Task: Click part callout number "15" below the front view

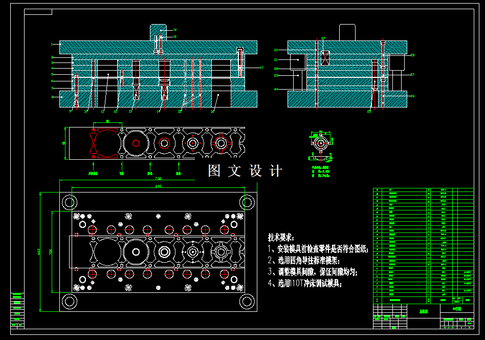Action: click(x=180, y=111)
